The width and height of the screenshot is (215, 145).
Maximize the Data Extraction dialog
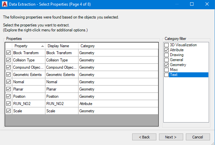tap(192, 4)
